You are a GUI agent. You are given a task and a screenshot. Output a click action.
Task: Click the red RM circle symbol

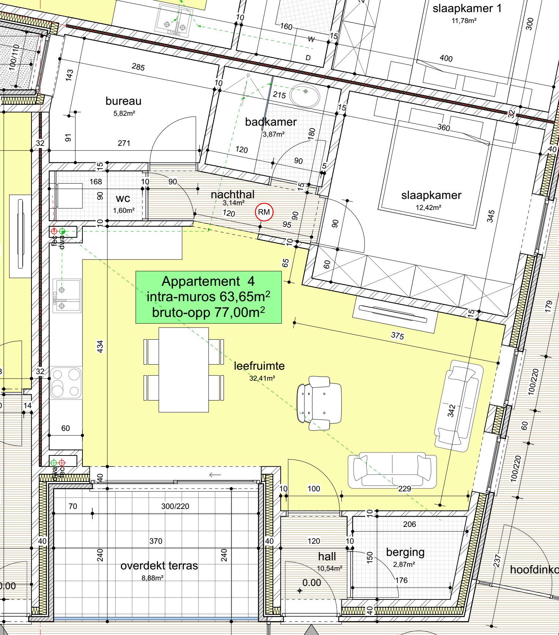[x=264, y=212]
